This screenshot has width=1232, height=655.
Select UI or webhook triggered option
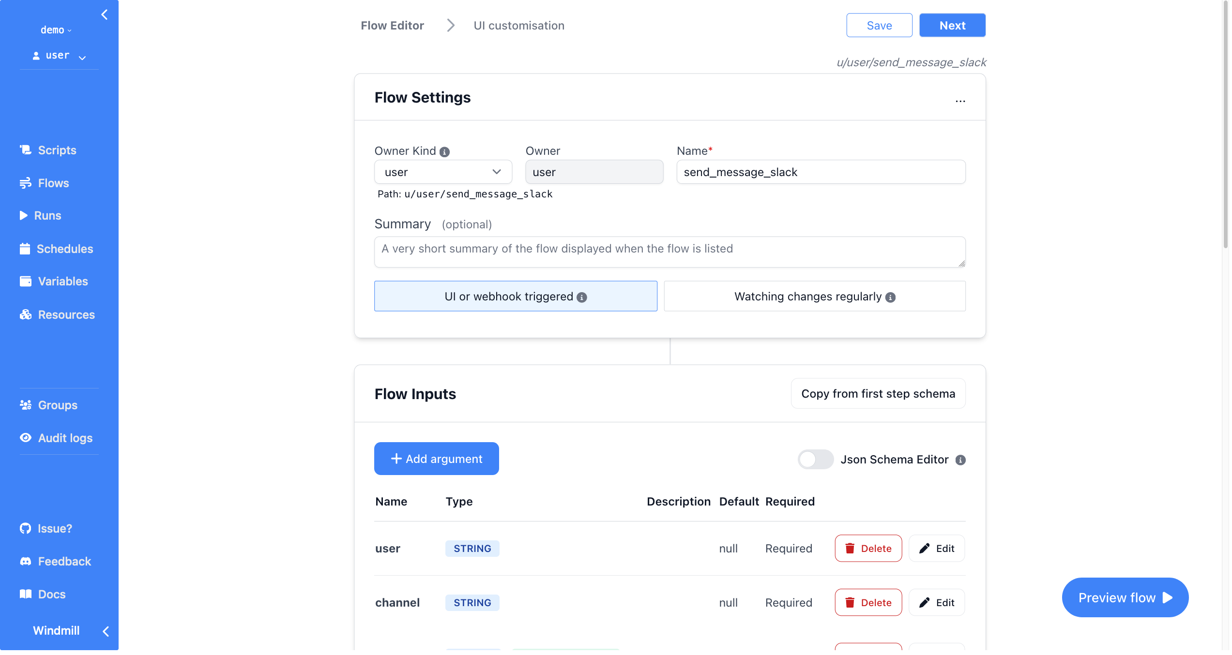(x=516, y=297)
